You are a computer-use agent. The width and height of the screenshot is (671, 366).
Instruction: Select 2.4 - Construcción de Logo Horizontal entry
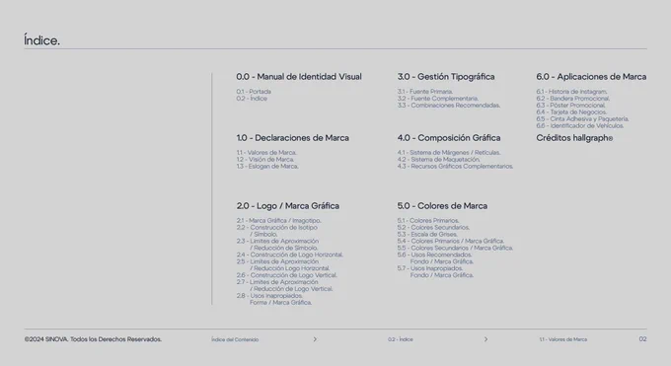click(x=290, y=255)
